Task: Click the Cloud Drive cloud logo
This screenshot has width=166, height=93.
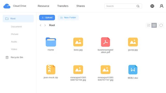Action: coord(7,6)
